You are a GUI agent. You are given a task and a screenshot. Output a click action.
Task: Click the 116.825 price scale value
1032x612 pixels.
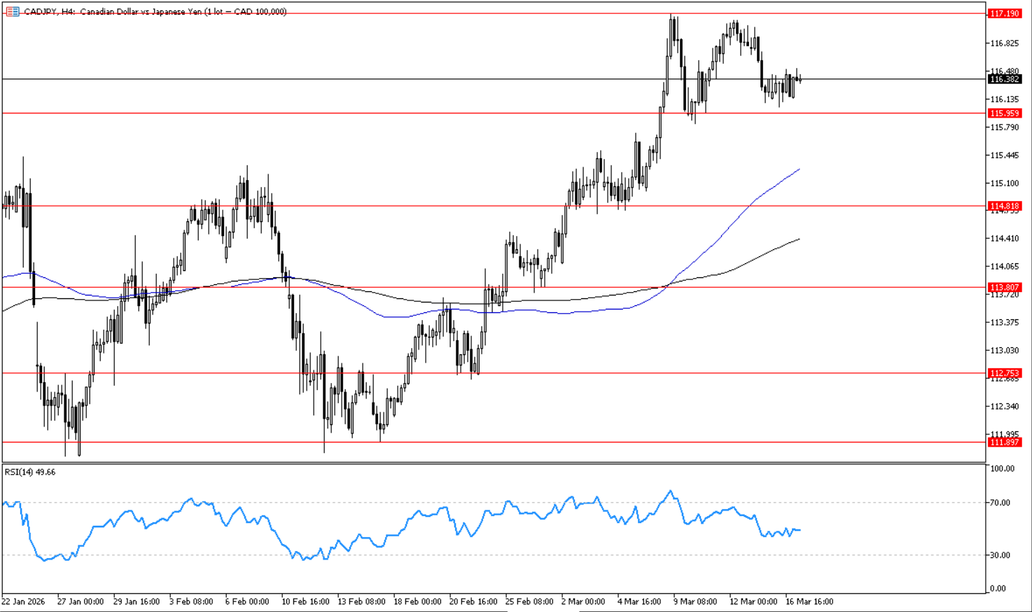tap(1004, 43)
